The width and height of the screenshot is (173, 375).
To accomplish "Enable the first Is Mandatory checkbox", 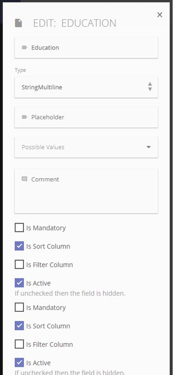I will 19,228.
